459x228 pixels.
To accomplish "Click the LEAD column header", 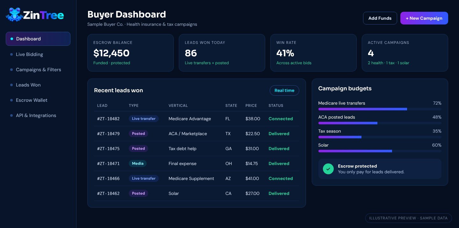I will (x=102, y=106).
